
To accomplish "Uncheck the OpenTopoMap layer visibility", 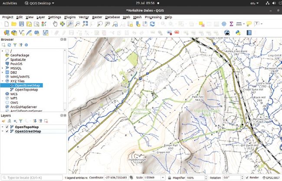I will point(7,127).
